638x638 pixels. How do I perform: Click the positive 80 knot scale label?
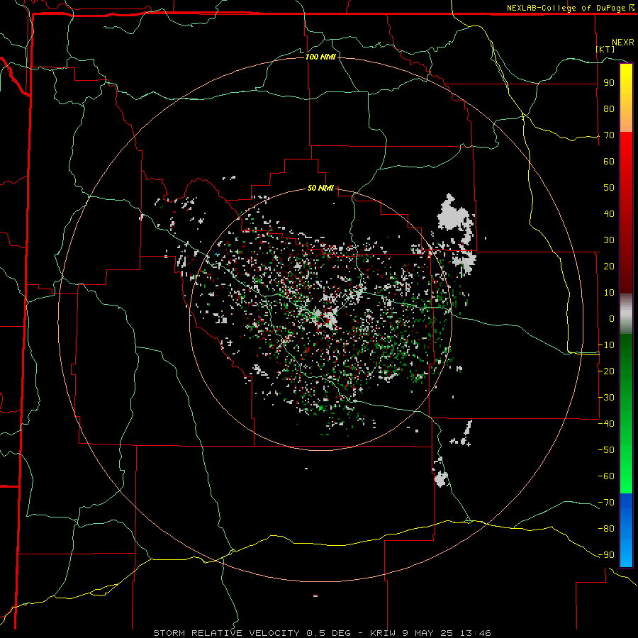pyautogui.click(x=609, y=109)
